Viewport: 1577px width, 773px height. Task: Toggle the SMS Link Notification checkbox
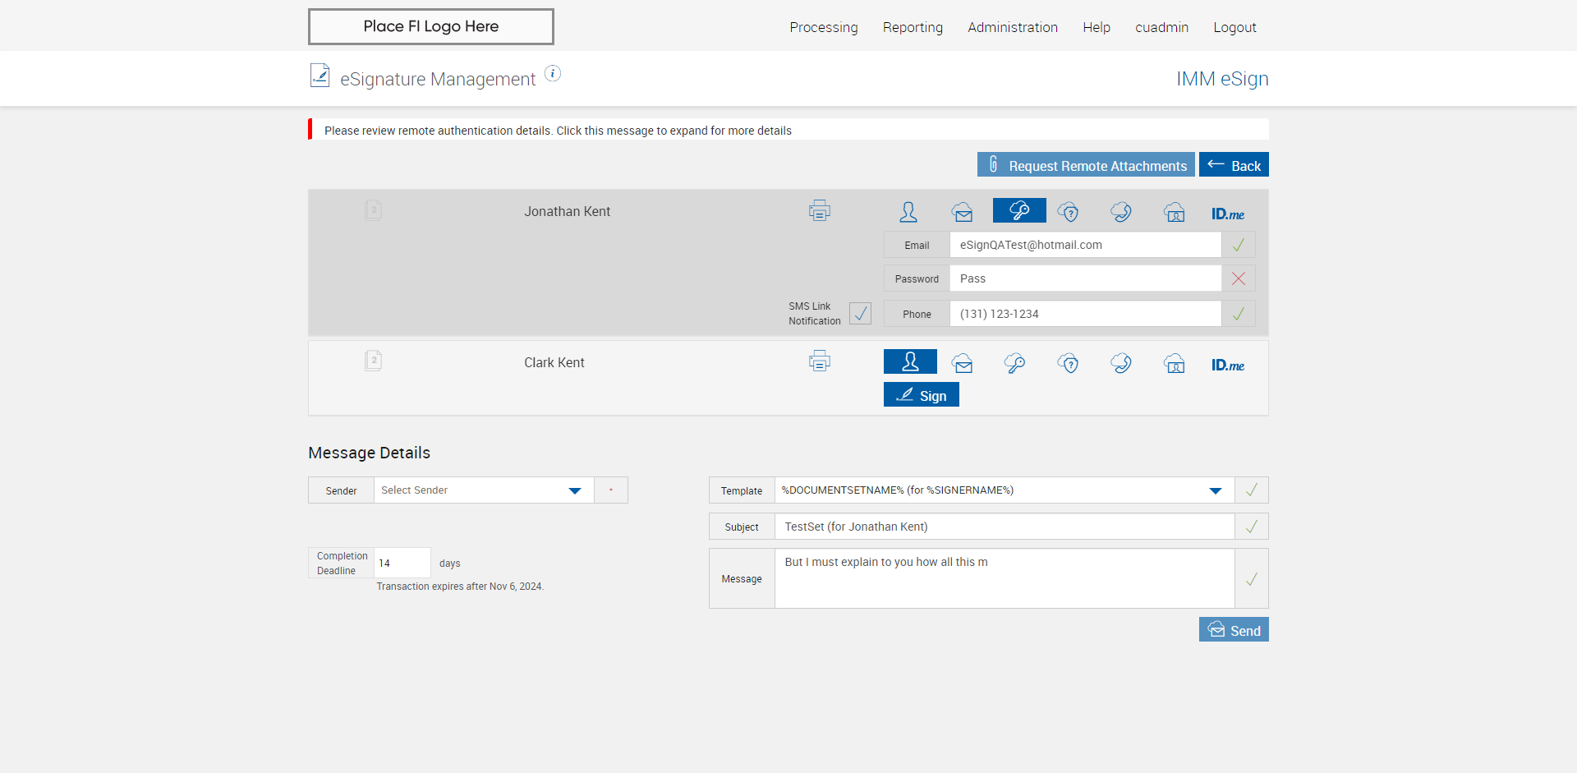860,313
